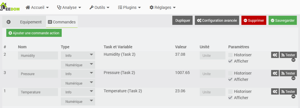300x108 pixels.
Task: Edit the Pressure name field
Action: click(x=38, y=74)
